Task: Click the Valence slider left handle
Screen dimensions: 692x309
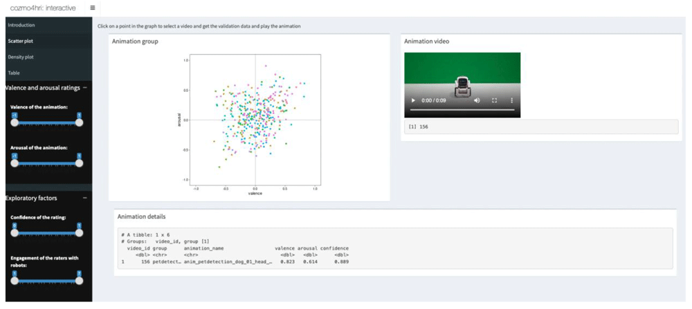Action: [15, 123]
